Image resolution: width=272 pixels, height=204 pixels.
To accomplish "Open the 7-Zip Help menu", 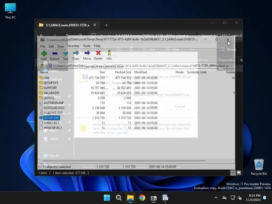I will pos(97,46).
